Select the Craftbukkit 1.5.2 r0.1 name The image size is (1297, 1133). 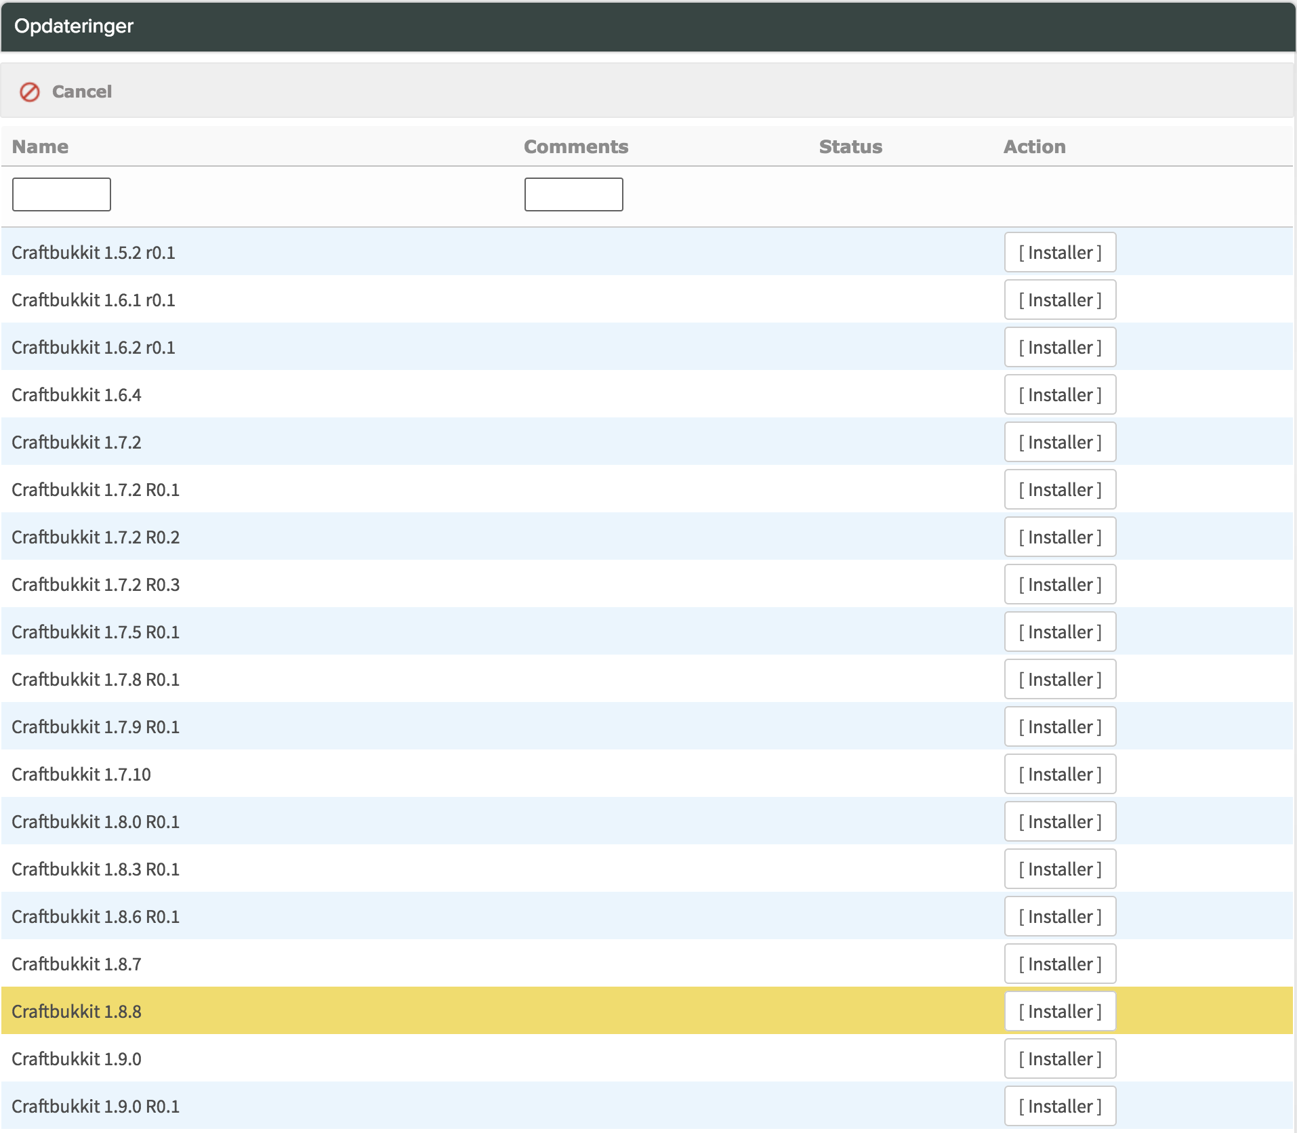(x=94, y=252)
